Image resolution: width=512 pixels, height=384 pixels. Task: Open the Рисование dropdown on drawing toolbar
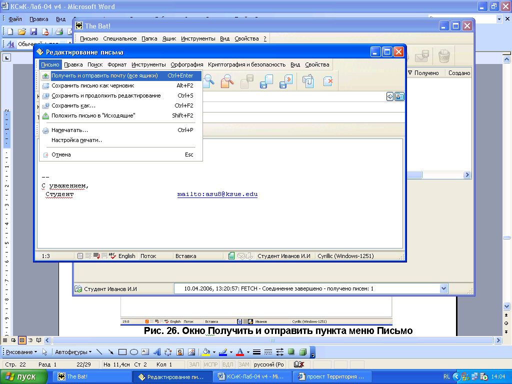pyautogui.click(x=21, y=352)
